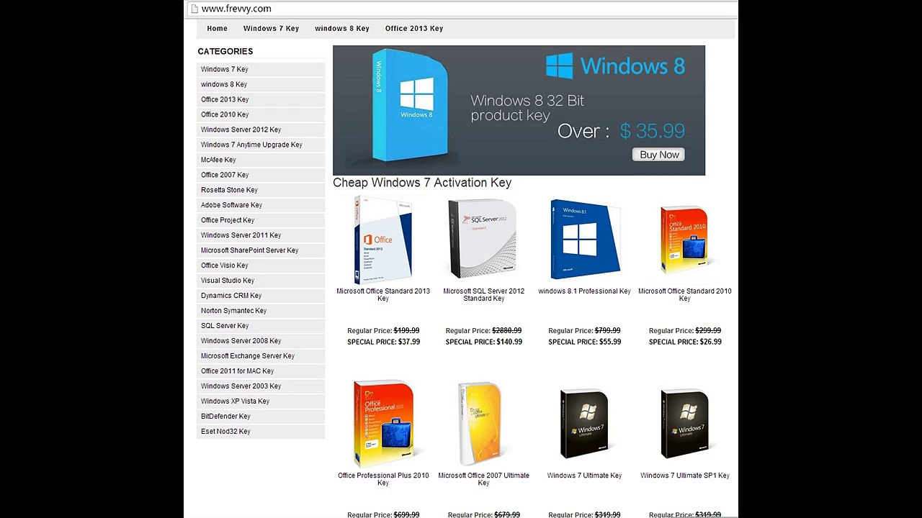Click the CATEGORIES heading
The width and height of the screenshot is (922, 518).
coord(225,52)
